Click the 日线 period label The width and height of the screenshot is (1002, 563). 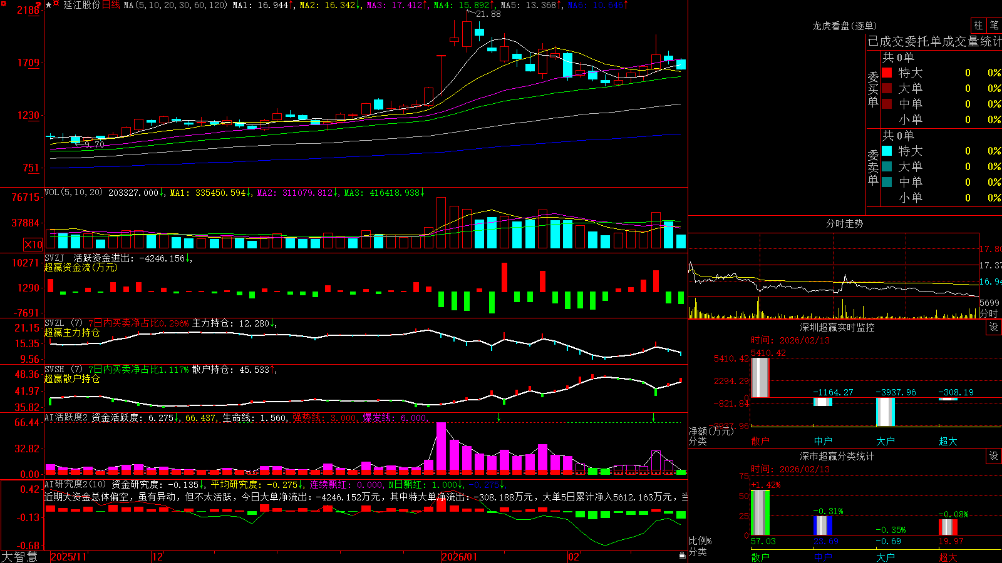click(111, 5)
